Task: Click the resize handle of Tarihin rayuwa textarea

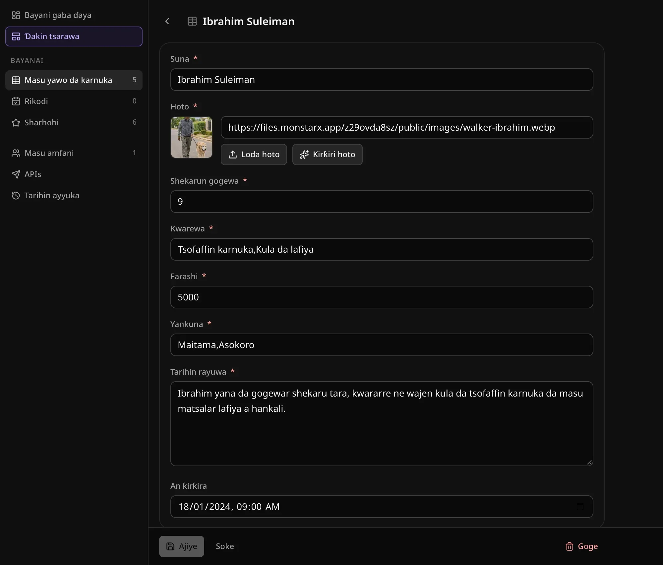Action: click(589, 462)
